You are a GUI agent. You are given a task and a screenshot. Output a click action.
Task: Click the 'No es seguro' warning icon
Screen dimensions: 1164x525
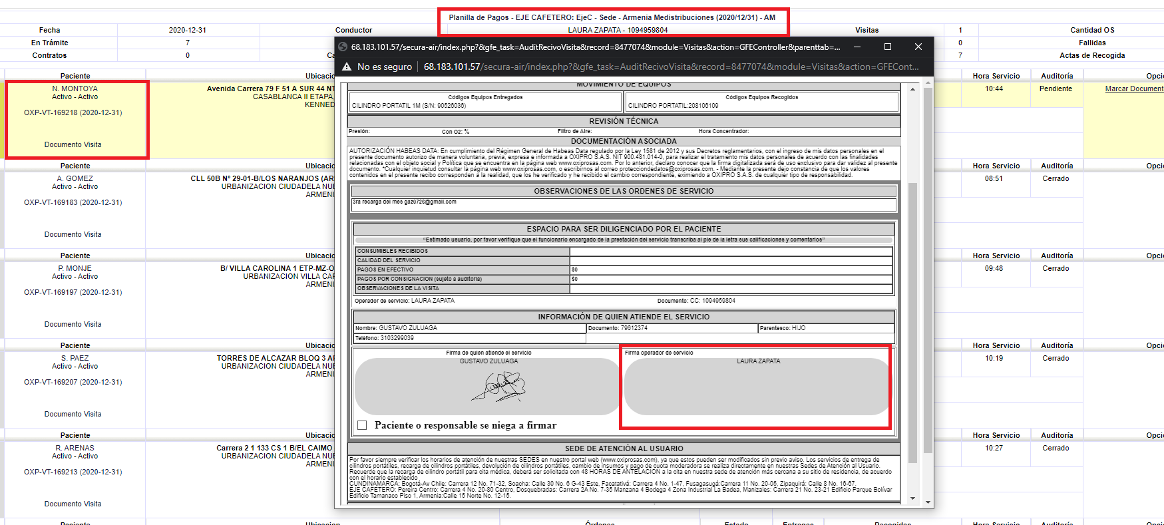[346, 67]
